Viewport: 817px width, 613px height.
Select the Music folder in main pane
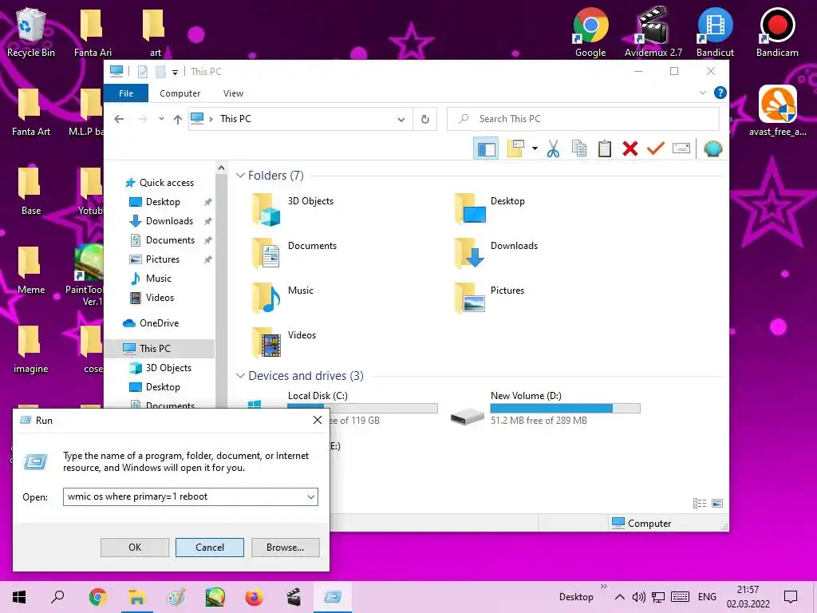click(283, 298)
